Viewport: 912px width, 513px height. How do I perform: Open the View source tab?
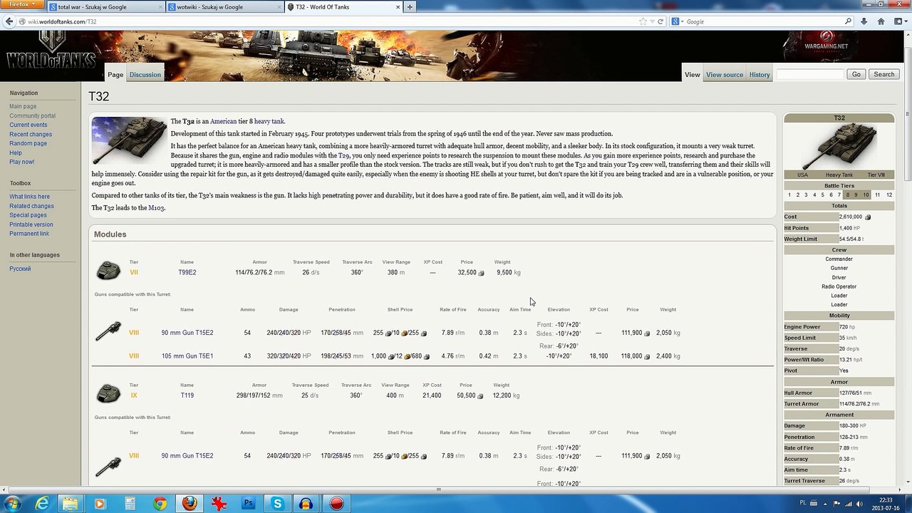pos(725,75)
